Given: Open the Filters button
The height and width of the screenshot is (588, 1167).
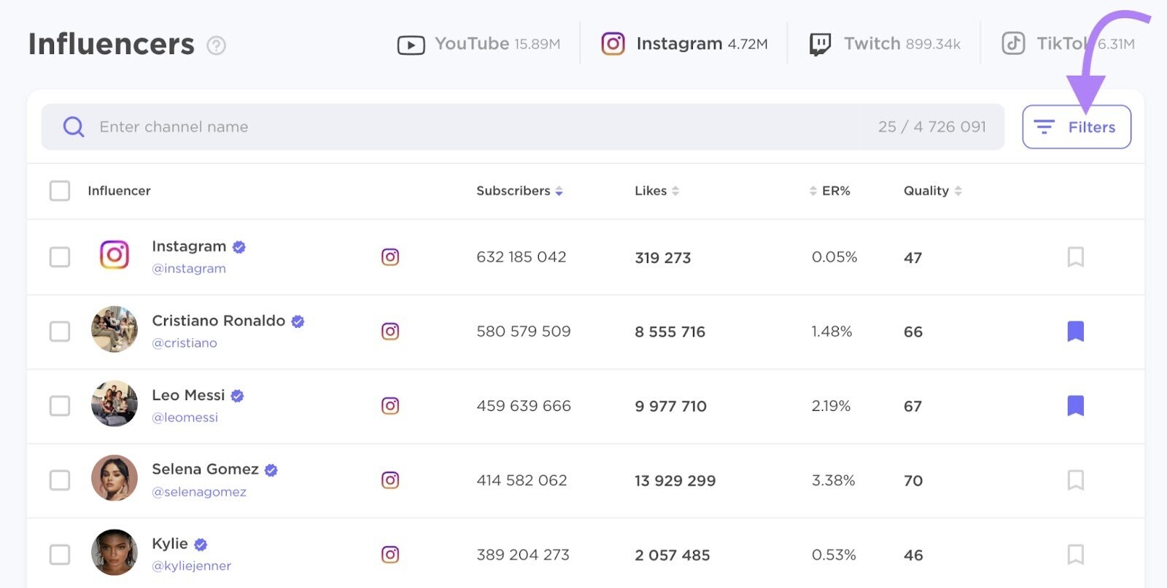Looking at the screenshot, I should [1077, 127].
